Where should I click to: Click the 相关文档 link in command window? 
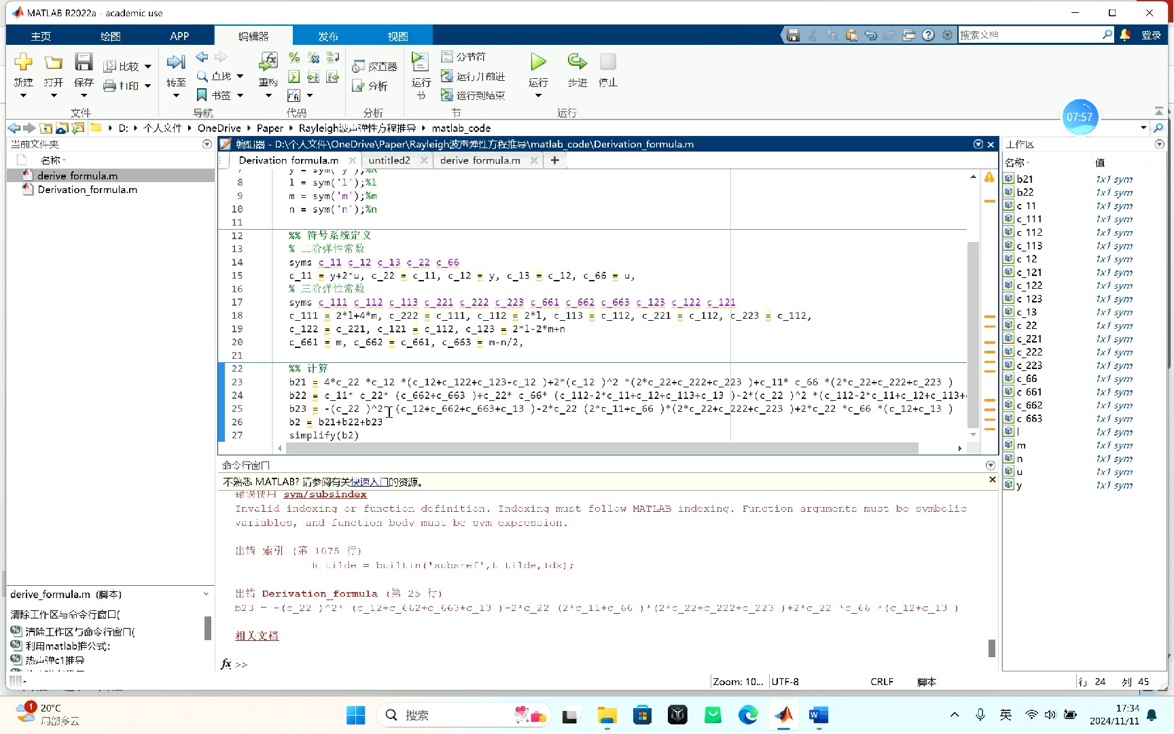257,635
